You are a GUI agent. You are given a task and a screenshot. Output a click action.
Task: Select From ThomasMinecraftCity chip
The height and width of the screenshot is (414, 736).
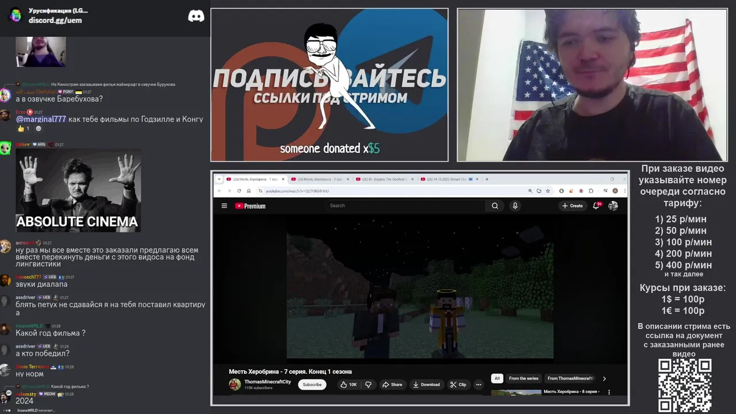click(571, 378)
